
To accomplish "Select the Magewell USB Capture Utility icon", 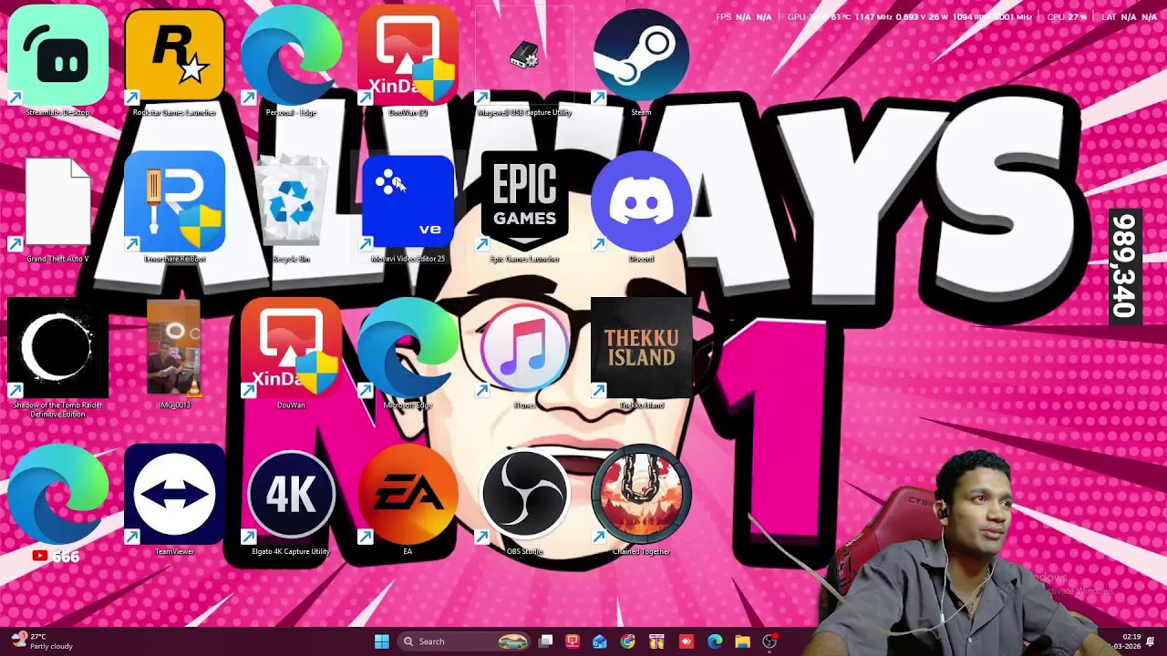I will (524, 56).
